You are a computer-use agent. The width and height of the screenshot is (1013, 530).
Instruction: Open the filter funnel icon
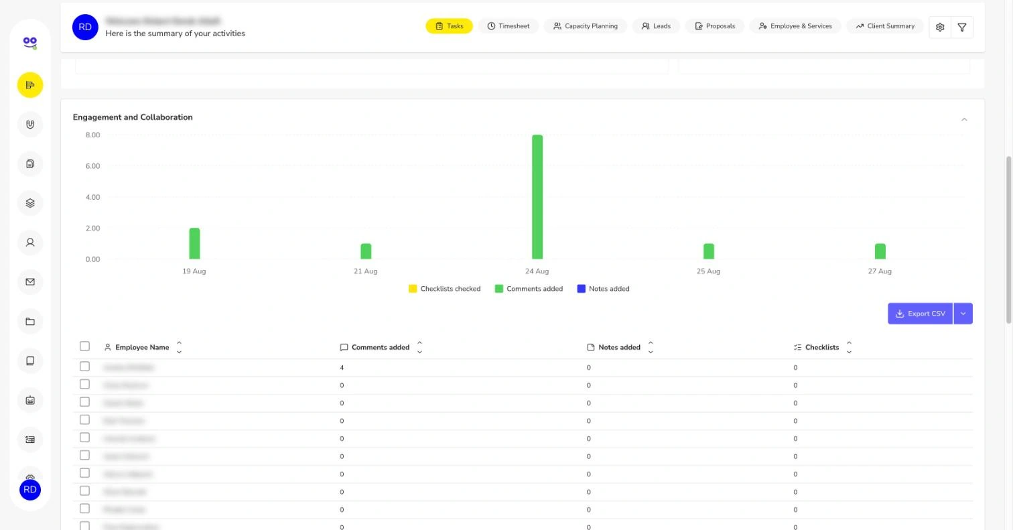click(962, 27)
